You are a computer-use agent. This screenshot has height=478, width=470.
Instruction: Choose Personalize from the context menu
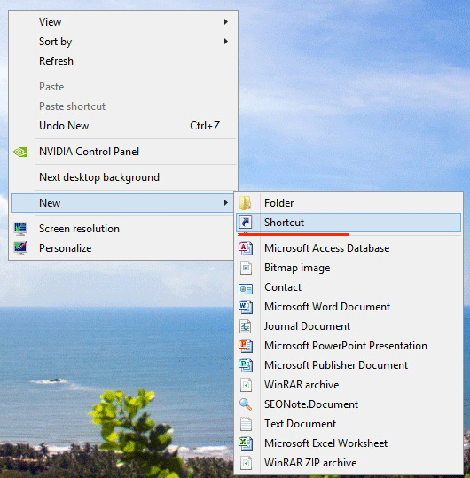click(x=121, y=248)
